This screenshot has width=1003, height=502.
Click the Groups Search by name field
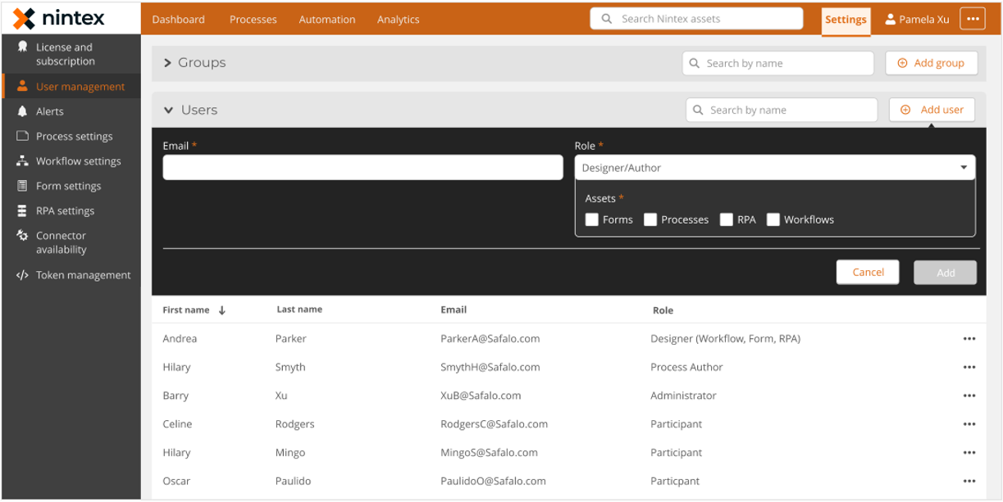777,63
